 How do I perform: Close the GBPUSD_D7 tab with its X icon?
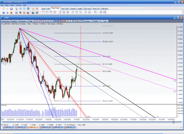(x=16, y=128)
